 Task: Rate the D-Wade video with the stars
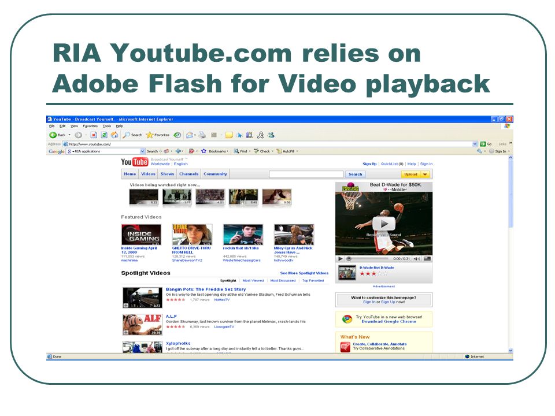click(373, 273)
